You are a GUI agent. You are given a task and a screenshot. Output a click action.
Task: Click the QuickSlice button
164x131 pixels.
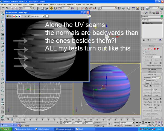click(x=147, y=95)
